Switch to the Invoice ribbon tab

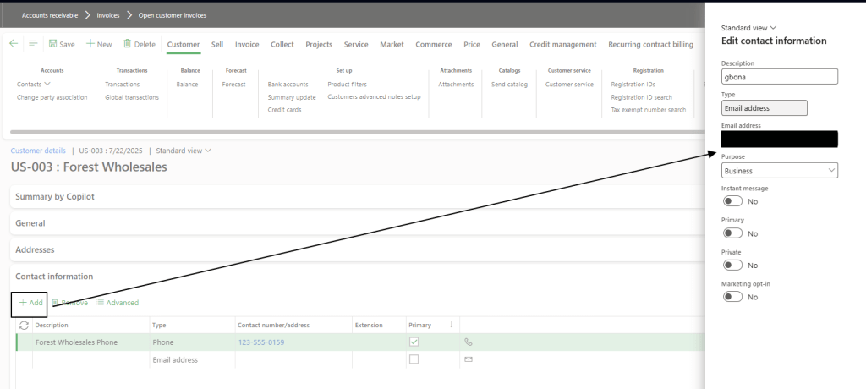247,44
